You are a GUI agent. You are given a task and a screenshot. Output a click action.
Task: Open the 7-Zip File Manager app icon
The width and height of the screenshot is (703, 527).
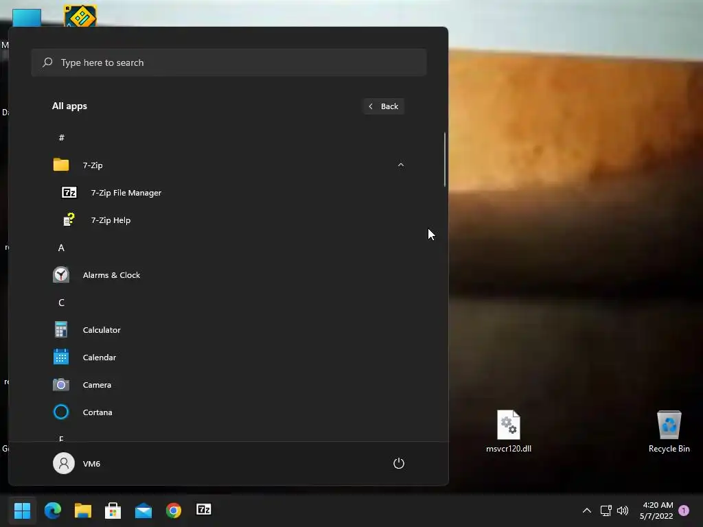click(69, 193)
